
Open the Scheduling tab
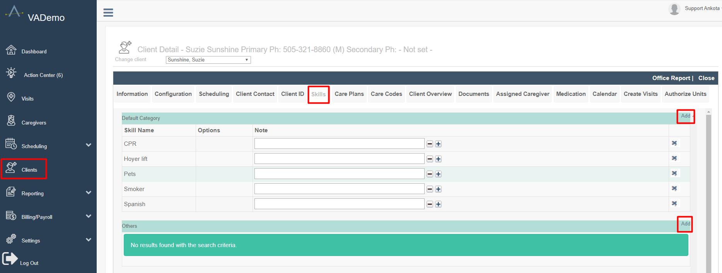coord(214,94)
